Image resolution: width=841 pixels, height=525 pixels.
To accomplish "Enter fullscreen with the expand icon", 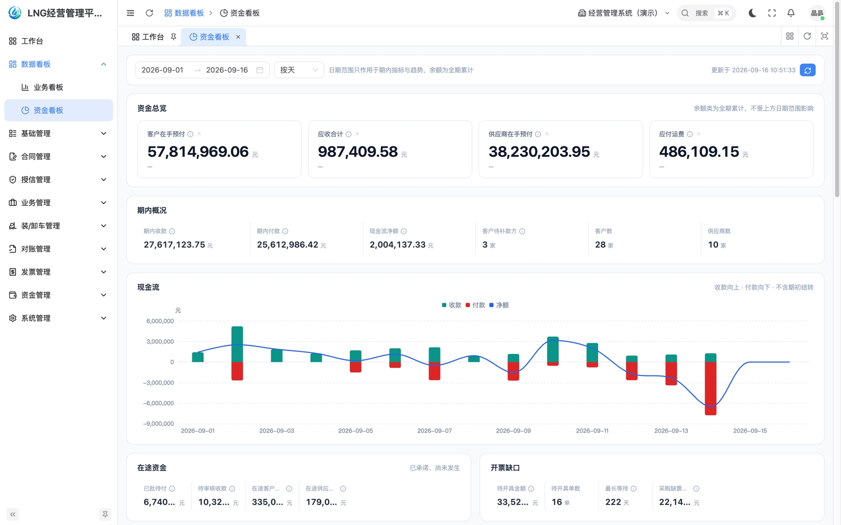I will [772, 13].
